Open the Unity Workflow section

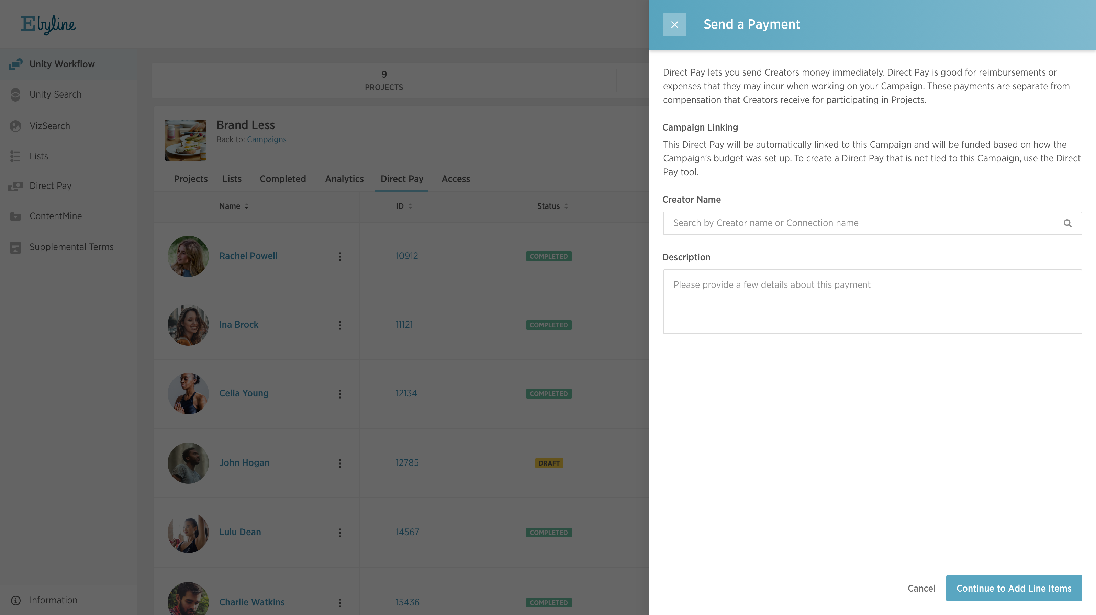[x=62, y=64]
